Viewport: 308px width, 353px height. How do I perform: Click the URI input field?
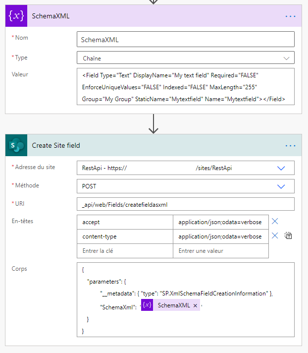pyautogui.click(x=186, y=204)
